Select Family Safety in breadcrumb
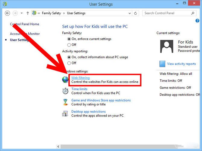The width and height of the screenshot is (202, 151). [x=51, y=13]
